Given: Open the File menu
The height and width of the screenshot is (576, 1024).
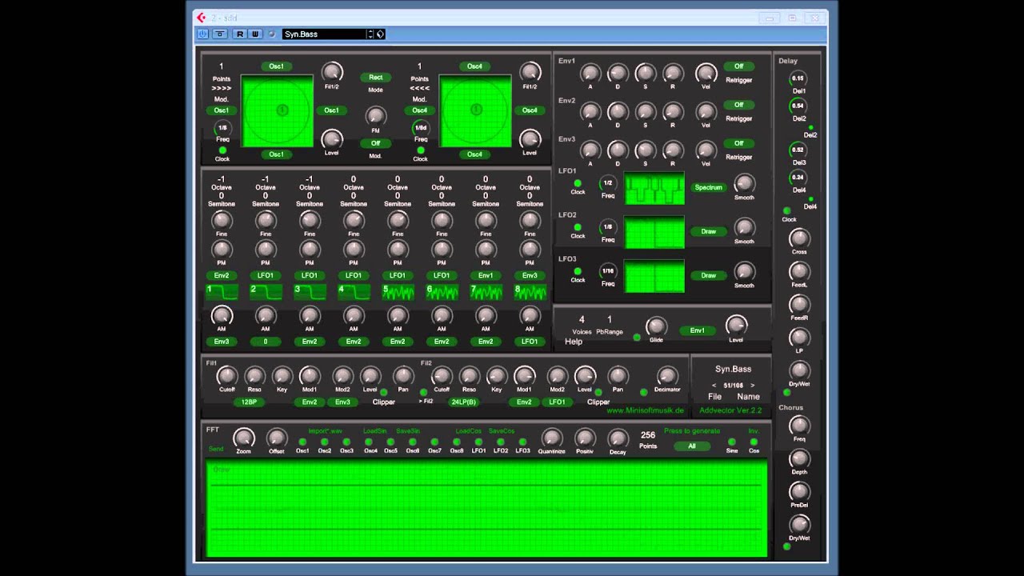Looking at the screenshot, I should click(714, 397).
